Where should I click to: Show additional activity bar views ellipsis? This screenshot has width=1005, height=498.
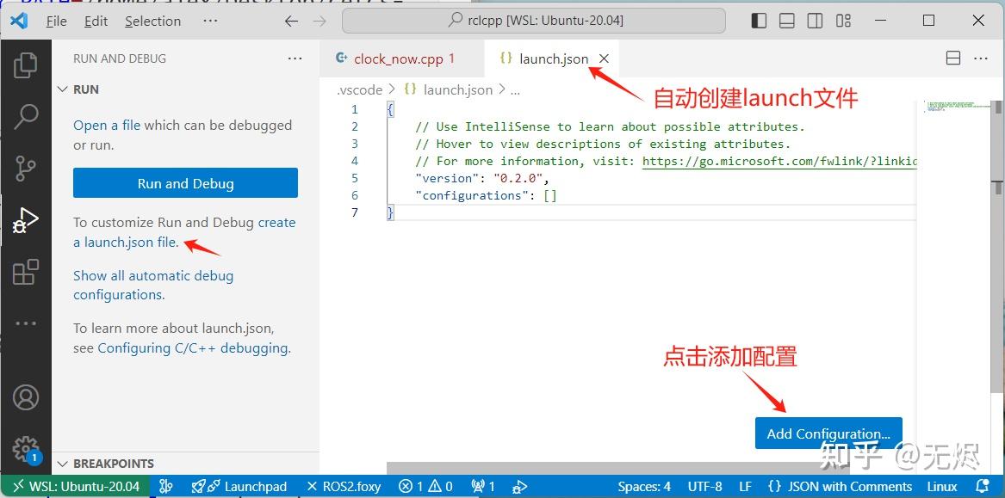[26, 323]
